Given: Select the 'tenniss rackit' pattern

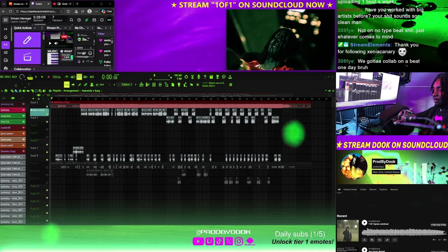Looking at the screenshot, I should pos(13,146).
